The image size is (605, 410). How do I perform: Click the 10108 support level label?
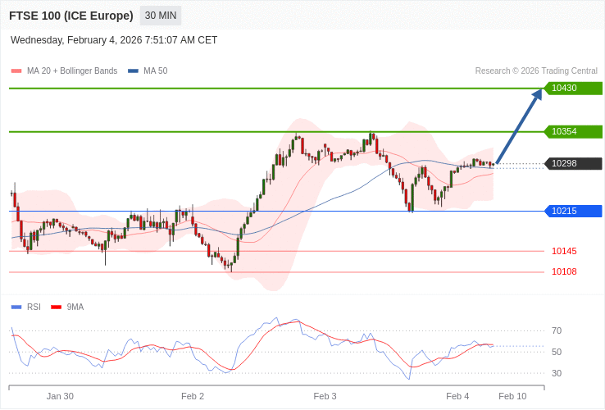[x=564, y=271]
